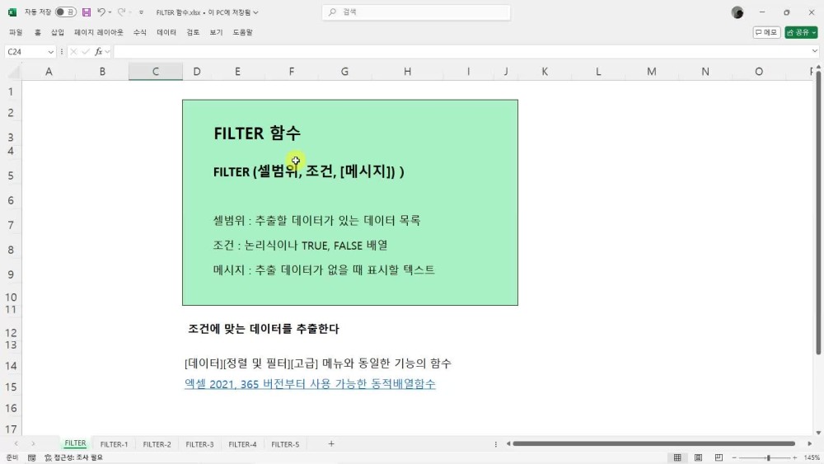Click the Excel 2021, 365 hyperlink text
Screen dimensions: 824x464
point(310,384)
